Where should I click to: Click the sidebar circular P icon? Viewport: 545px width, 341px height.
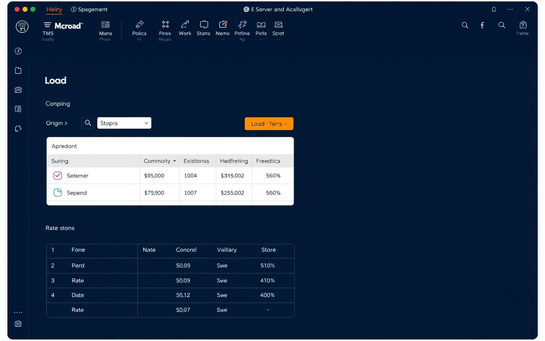click(18, 51)
